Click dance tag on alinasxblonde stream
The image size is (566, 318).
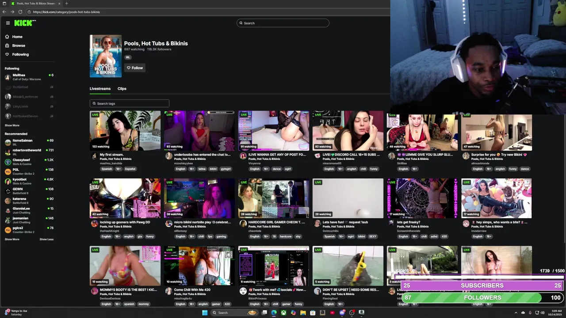(525, 169)
